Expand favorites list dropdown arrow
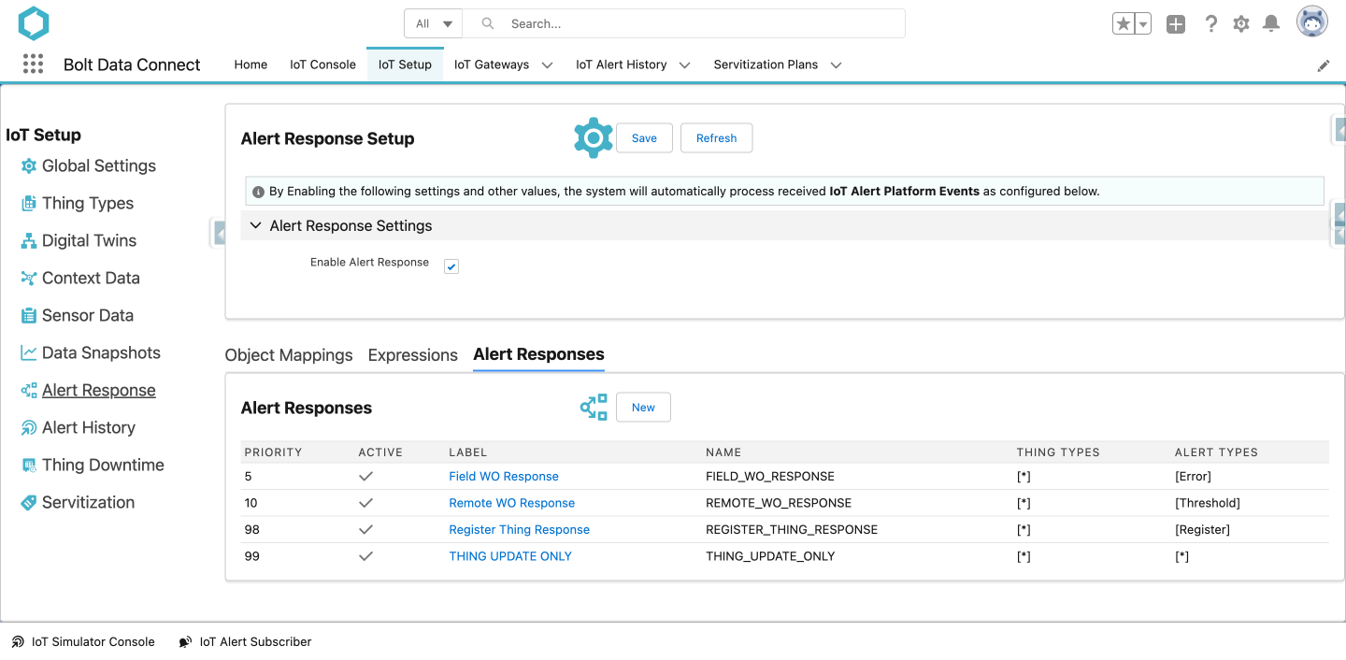This screenshot has height=660, width=1346. click(1142, 24)
